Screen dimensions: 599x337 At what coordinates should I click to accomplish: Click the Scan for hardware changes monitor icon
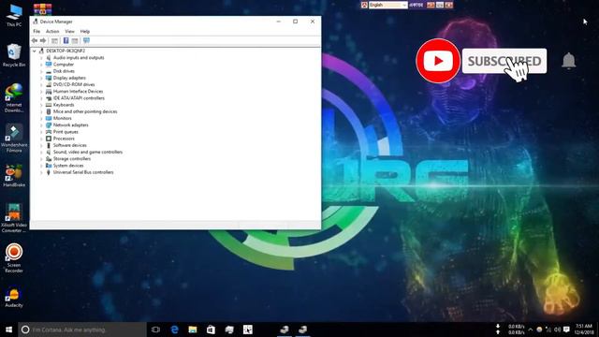pyautogui.click(x=86, y=40)
